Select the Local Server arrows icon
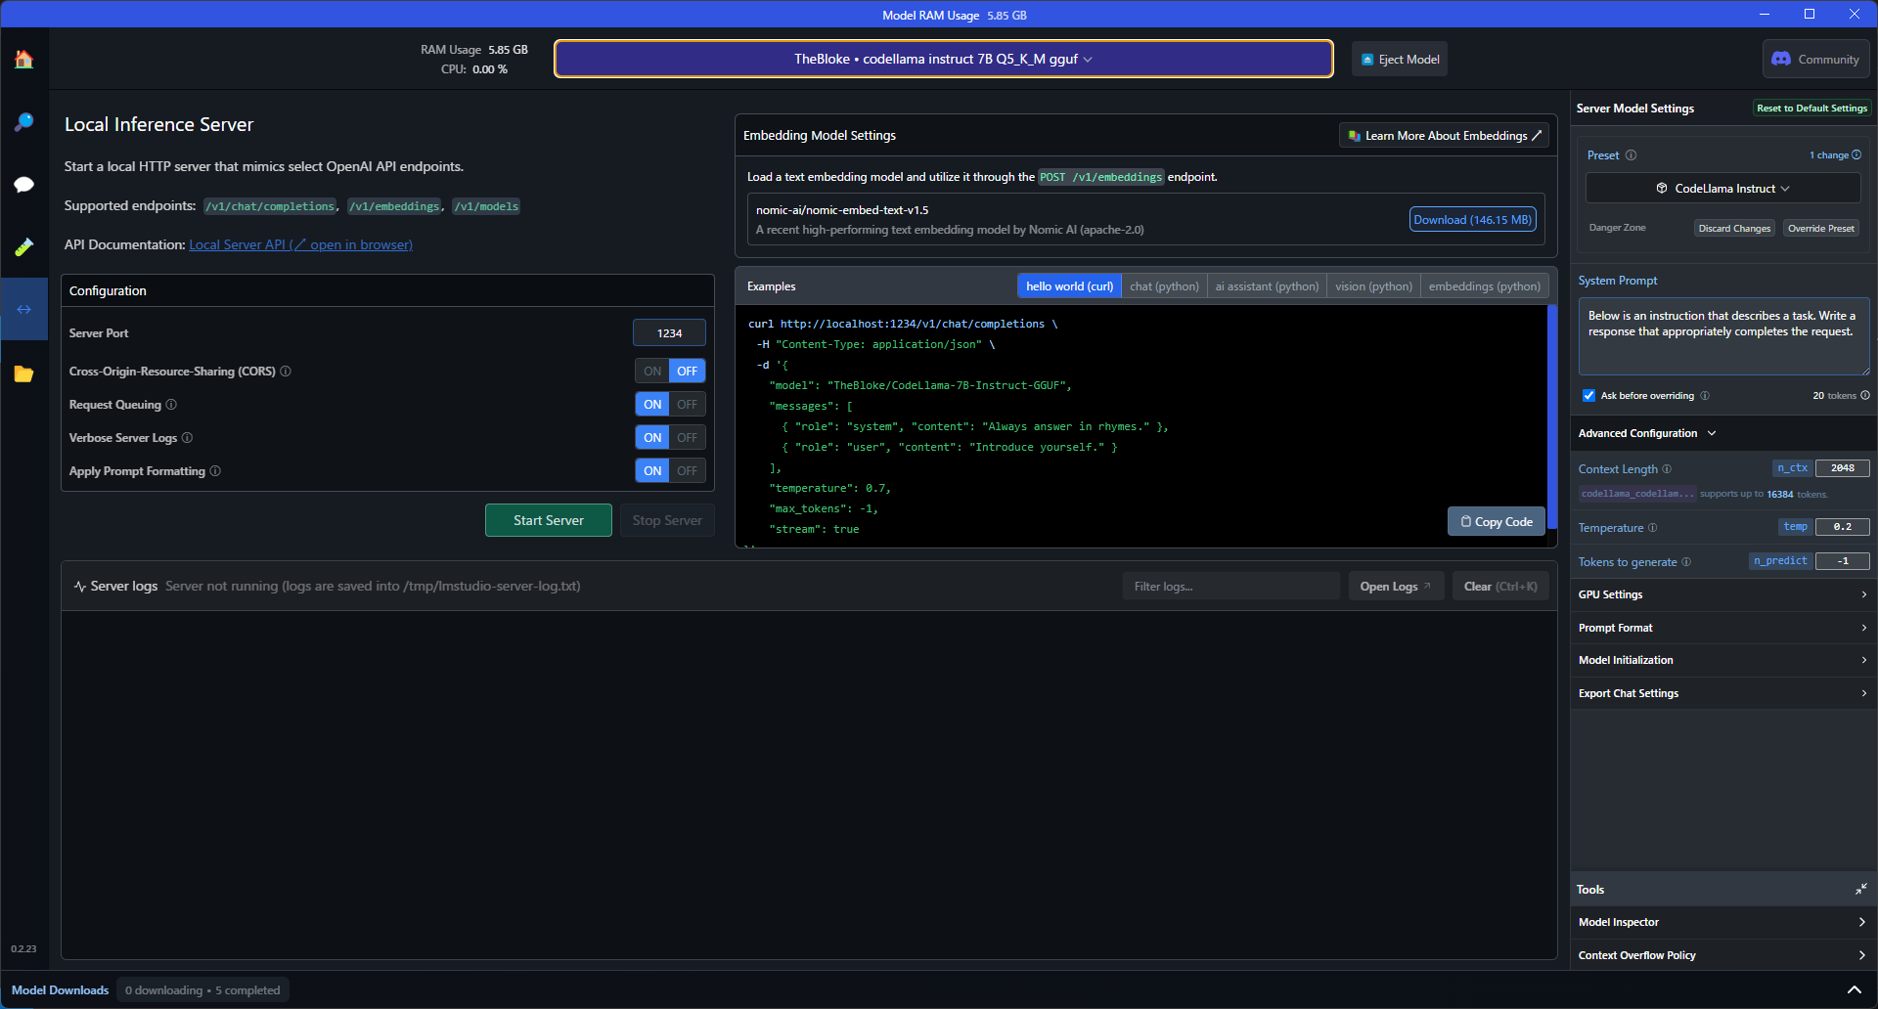 tap(23, 309)
